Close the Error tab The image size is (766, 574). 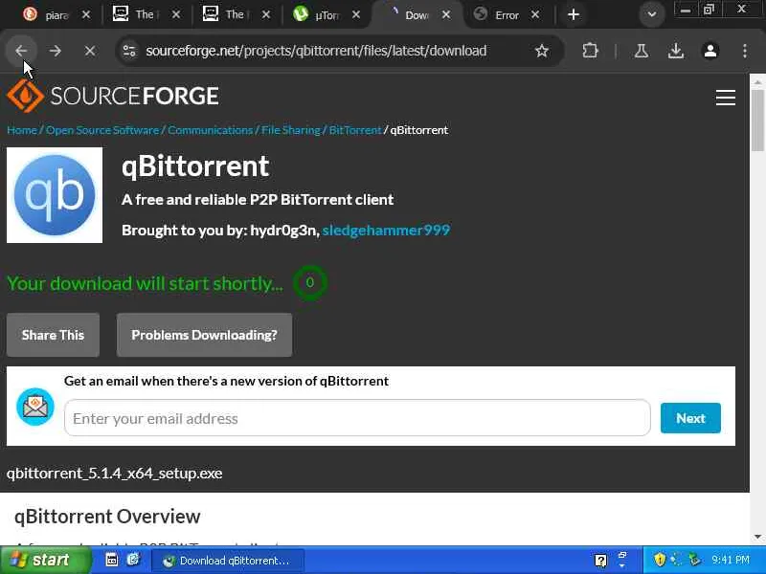(535, 15)
